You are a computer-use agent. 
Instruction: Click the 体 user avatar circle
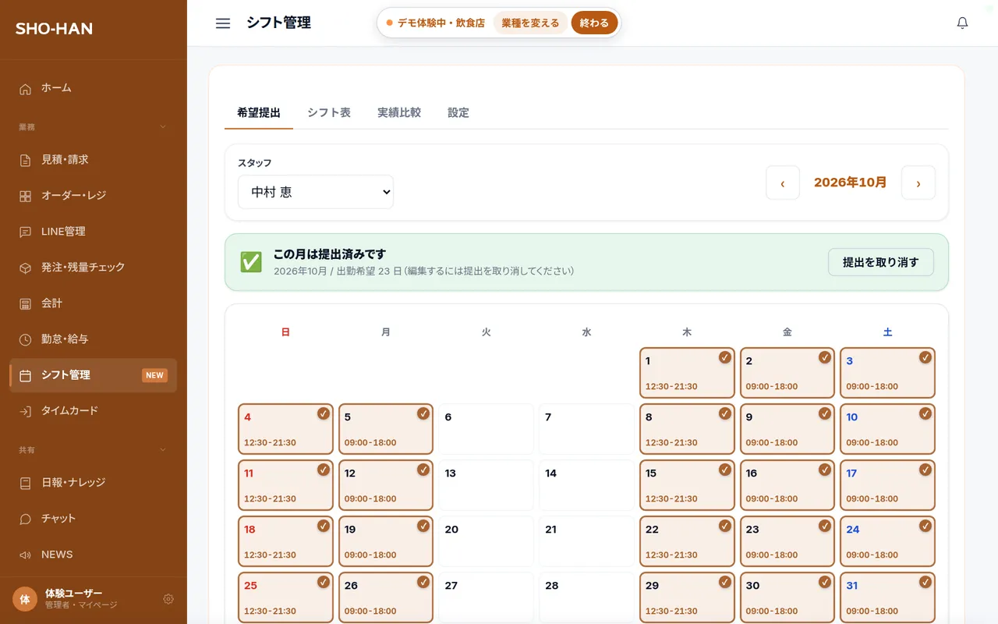25,599
